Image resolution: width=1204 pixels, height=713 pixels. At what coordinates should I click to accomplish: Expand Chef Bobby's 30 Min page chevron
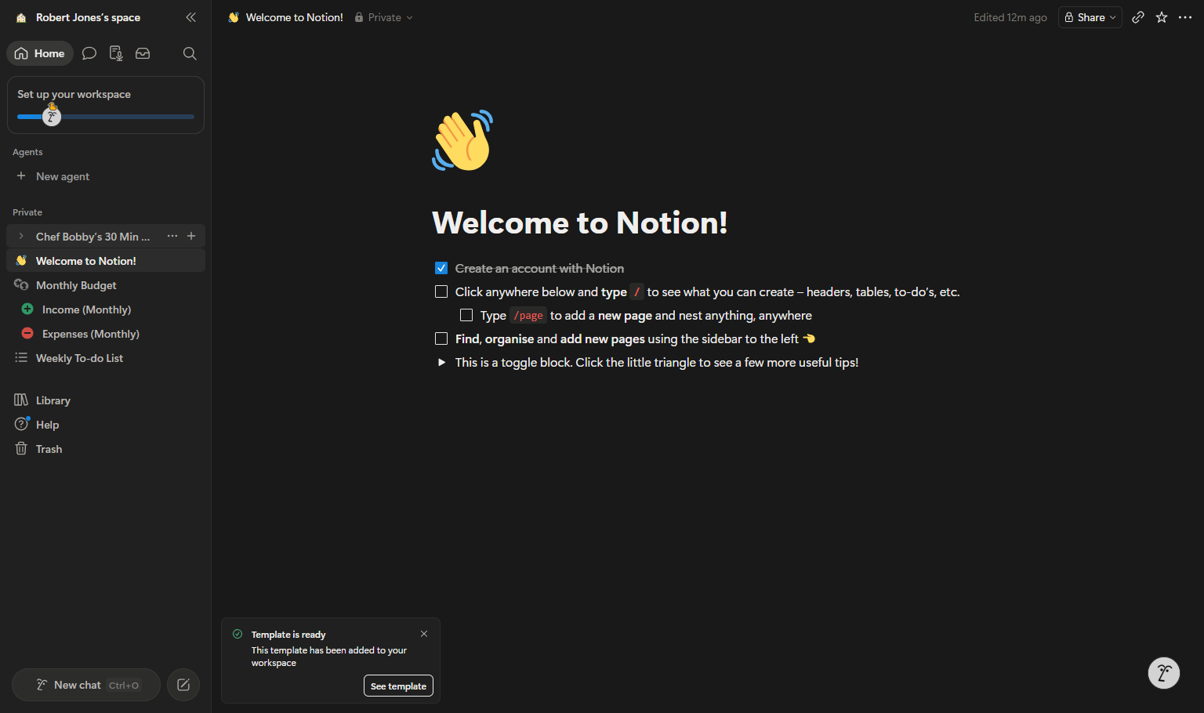tap(21, 236)
